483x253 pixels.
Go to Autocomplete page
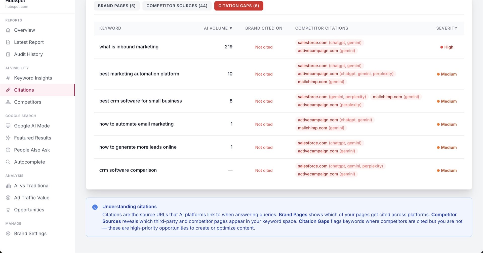(37, 162)
